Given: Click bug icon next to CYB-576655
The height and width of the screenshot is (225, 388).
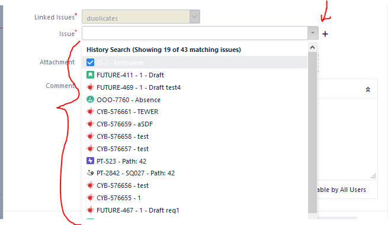Looking at the screenshot, I should point(90,198).
